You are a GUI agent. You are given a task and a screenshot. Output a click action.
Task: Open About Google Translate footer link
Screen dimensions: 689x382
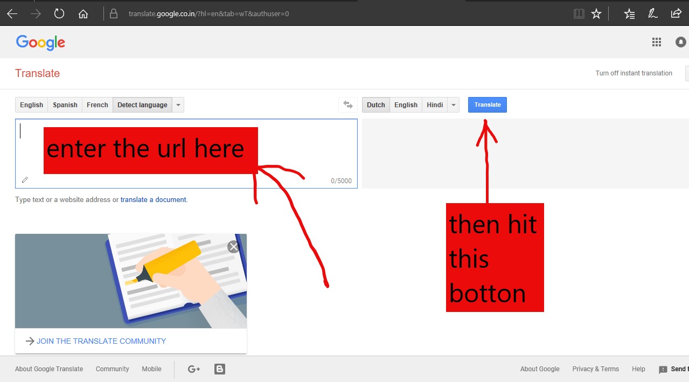[x=49, y=369]
